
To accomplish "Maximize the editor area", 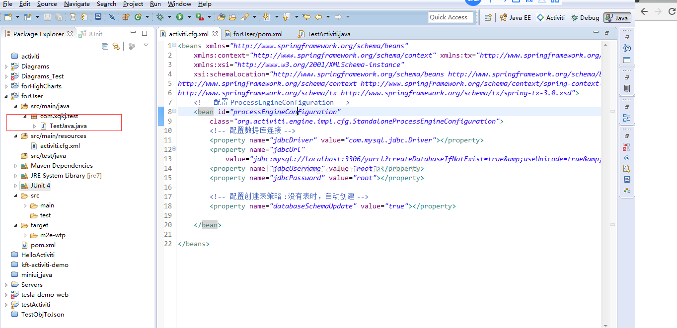I will 607,33.
